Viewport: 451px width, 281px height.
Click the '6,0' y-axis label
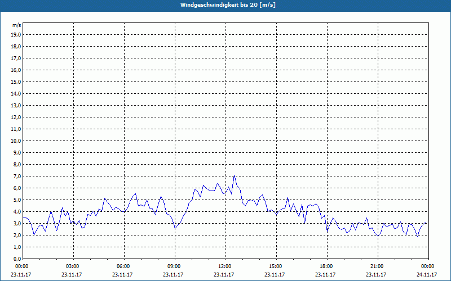coord(17,188)
